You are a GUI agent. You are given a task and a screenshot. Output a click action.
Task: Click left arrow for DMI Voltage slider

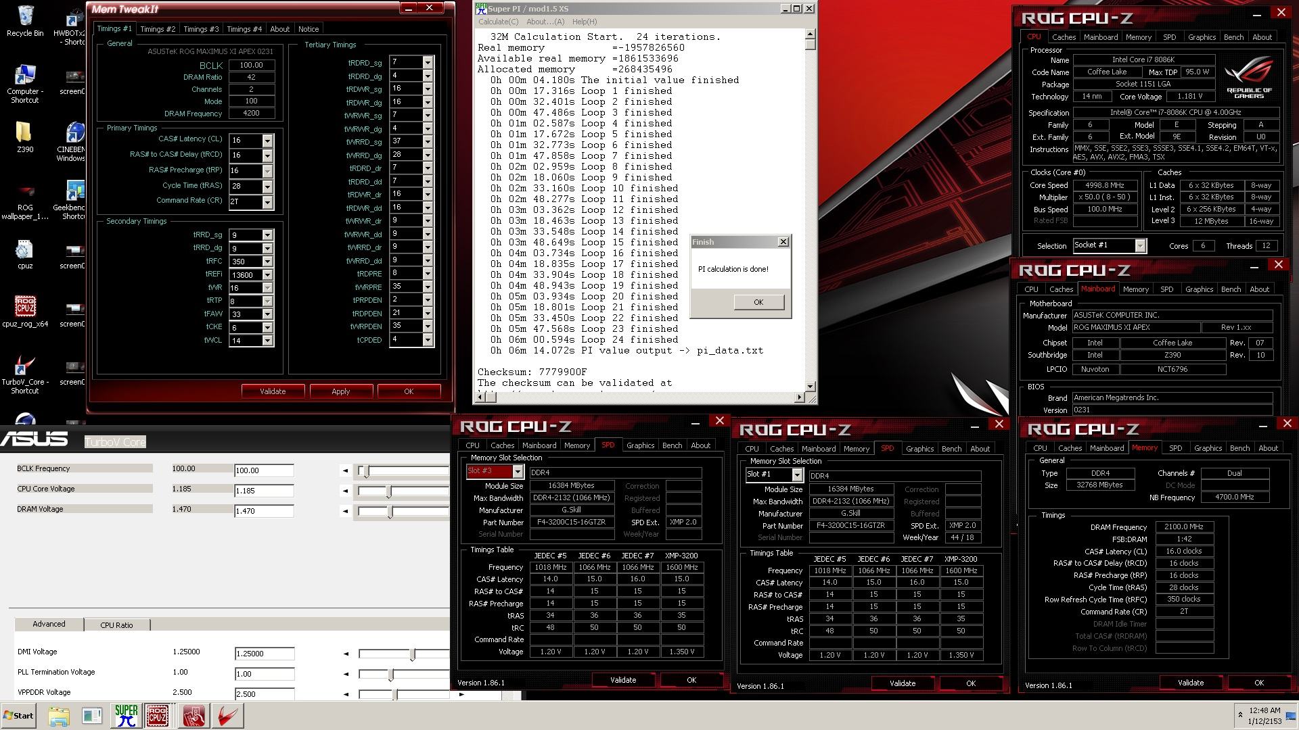(x=346, y=654)
